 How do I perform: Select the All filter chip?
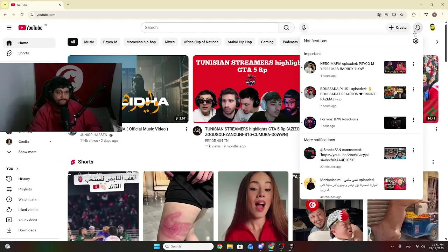73,42
